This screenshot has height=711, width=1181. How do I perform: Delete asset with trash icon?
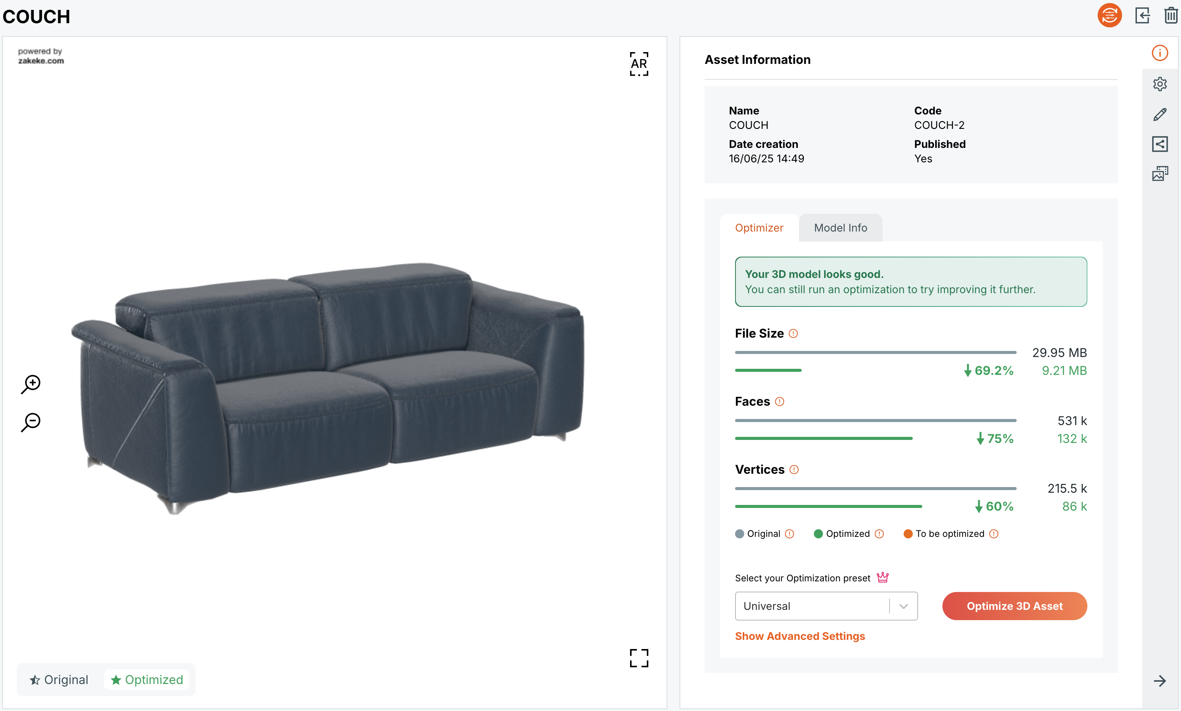pos(1171,15)
